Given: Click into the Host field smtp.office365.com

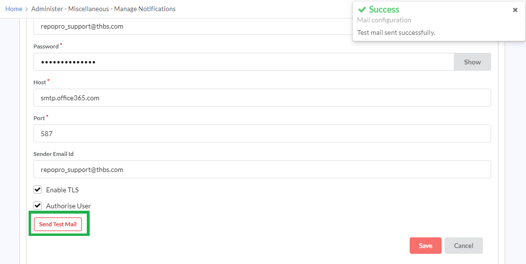Looking at the screenshot, I should coord(262,98).
